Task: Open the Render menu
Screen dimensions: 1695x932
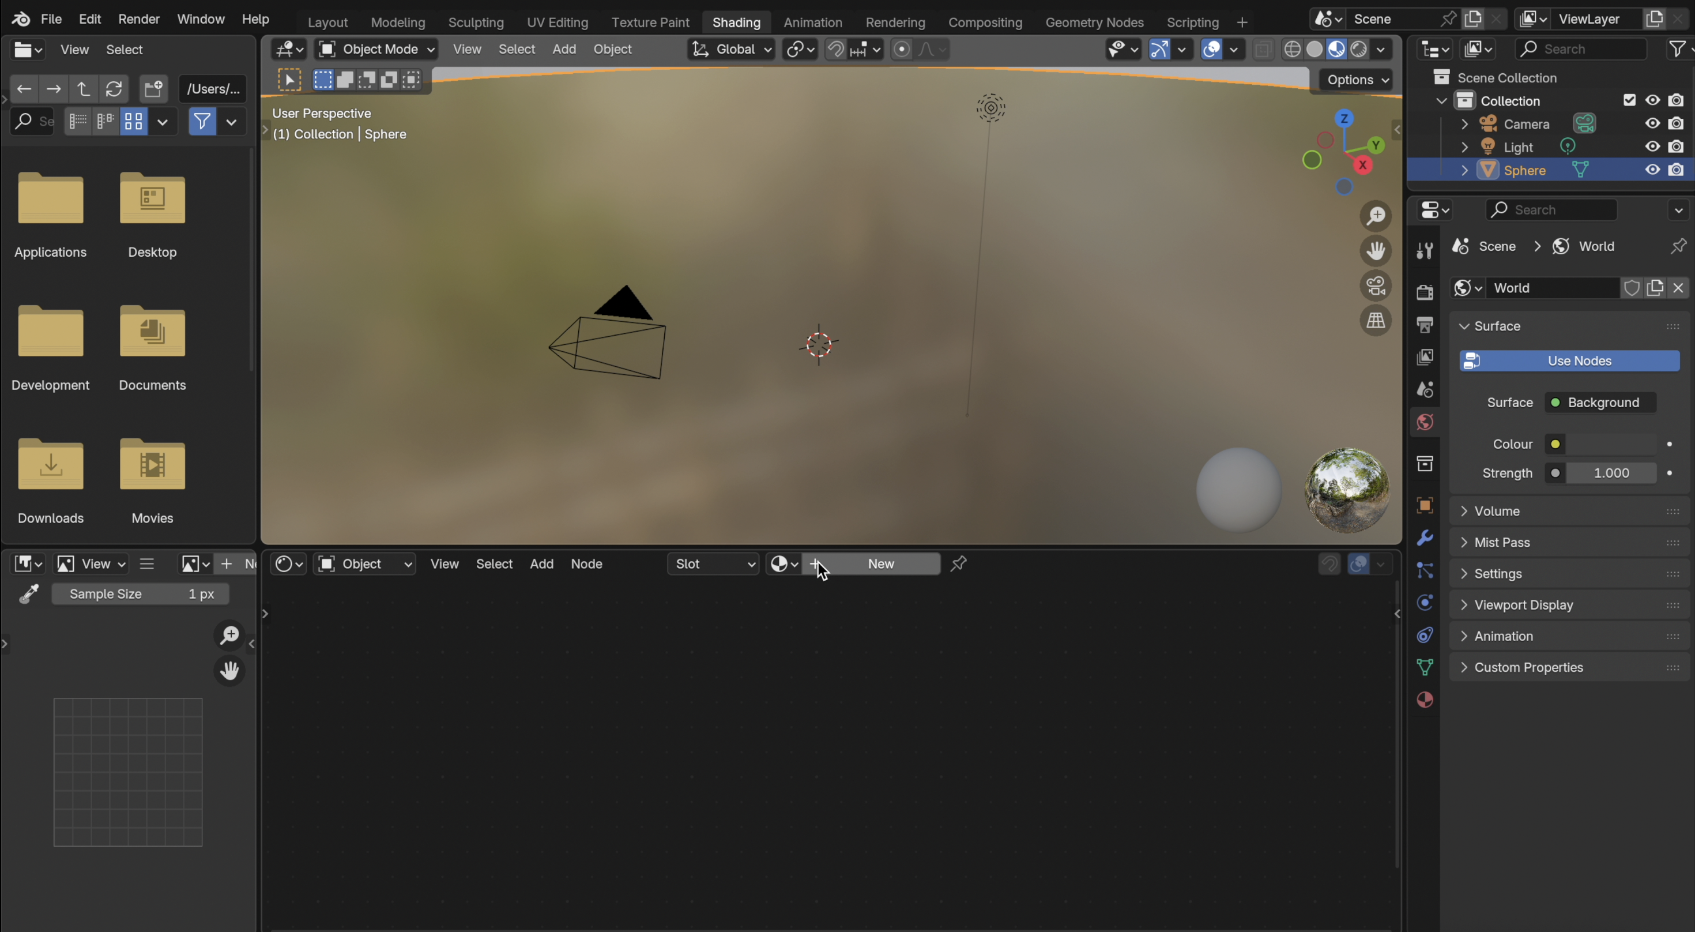Action: coord(138,19)
